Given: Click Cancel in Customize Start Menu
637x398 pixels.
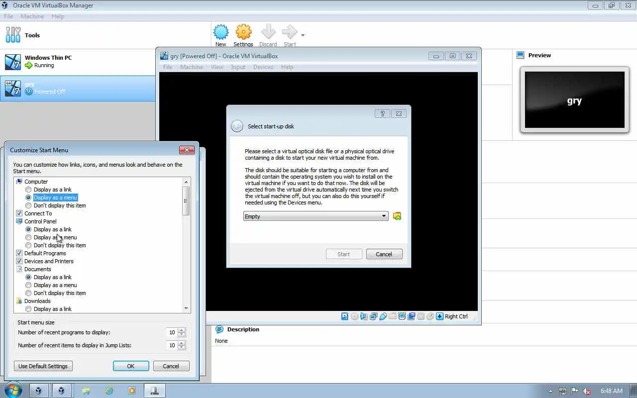Looking at the screenshot, I should [x=171, y=366].
